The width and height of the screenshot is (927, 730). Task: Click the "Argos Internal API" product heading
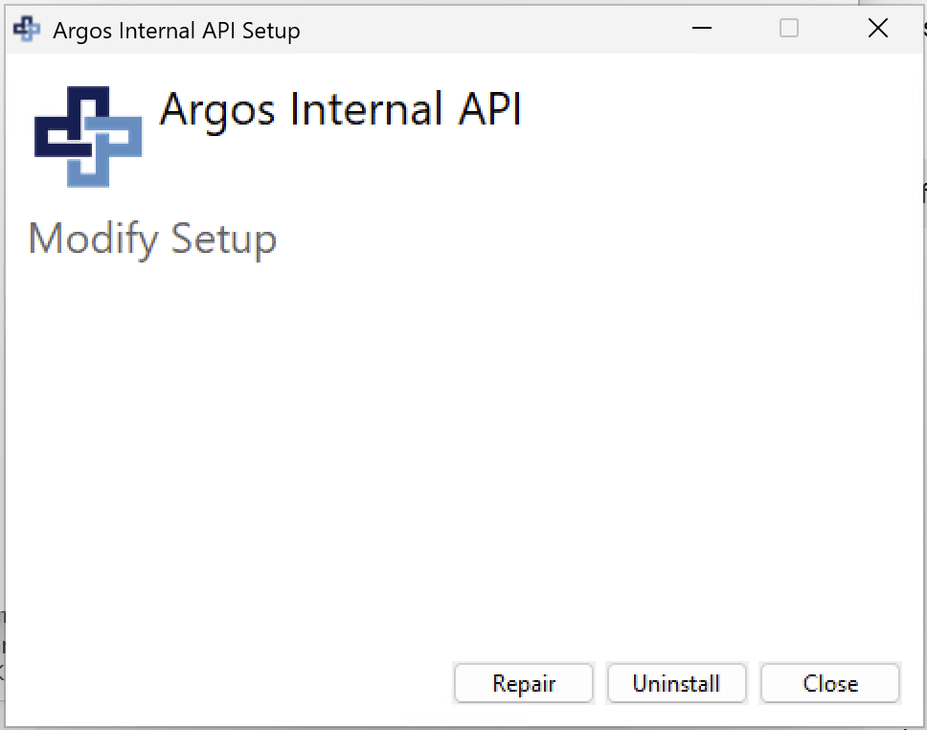341,110
